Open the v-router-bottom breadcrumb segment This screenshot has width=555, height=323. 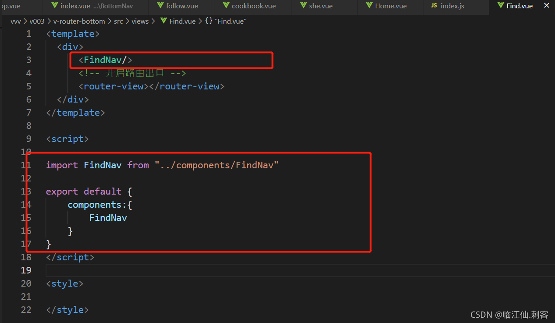[x=79, y=21]
